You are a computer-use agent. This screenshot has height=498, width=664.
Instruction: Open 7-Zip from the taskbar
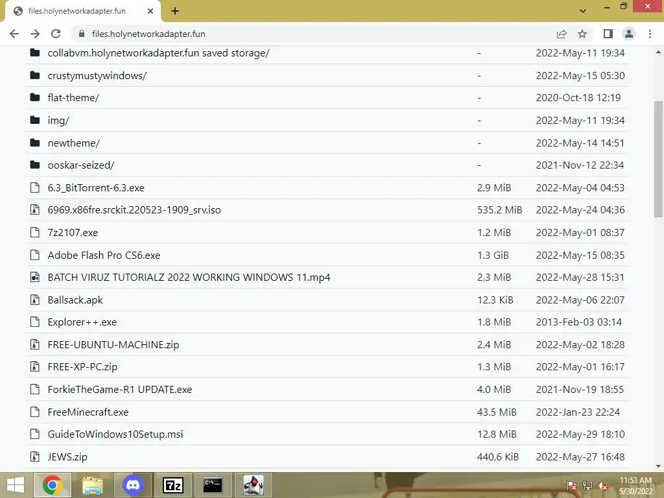173,485
